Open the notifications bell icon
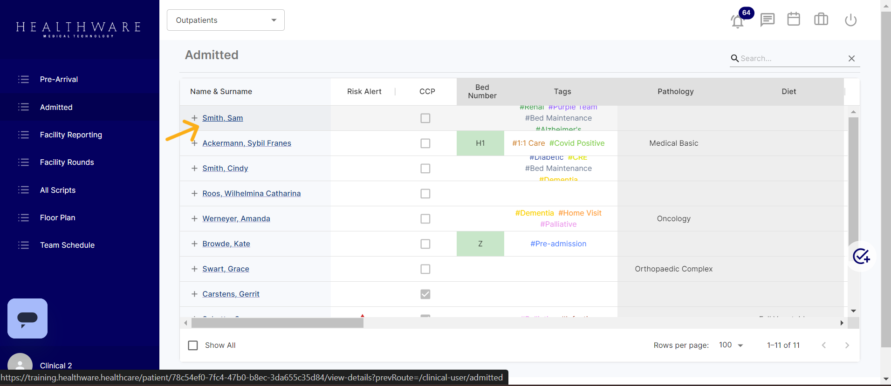Image resolution: width=891 pixels, height=386 pixels. pyautogui.click(x=737, y=21)
